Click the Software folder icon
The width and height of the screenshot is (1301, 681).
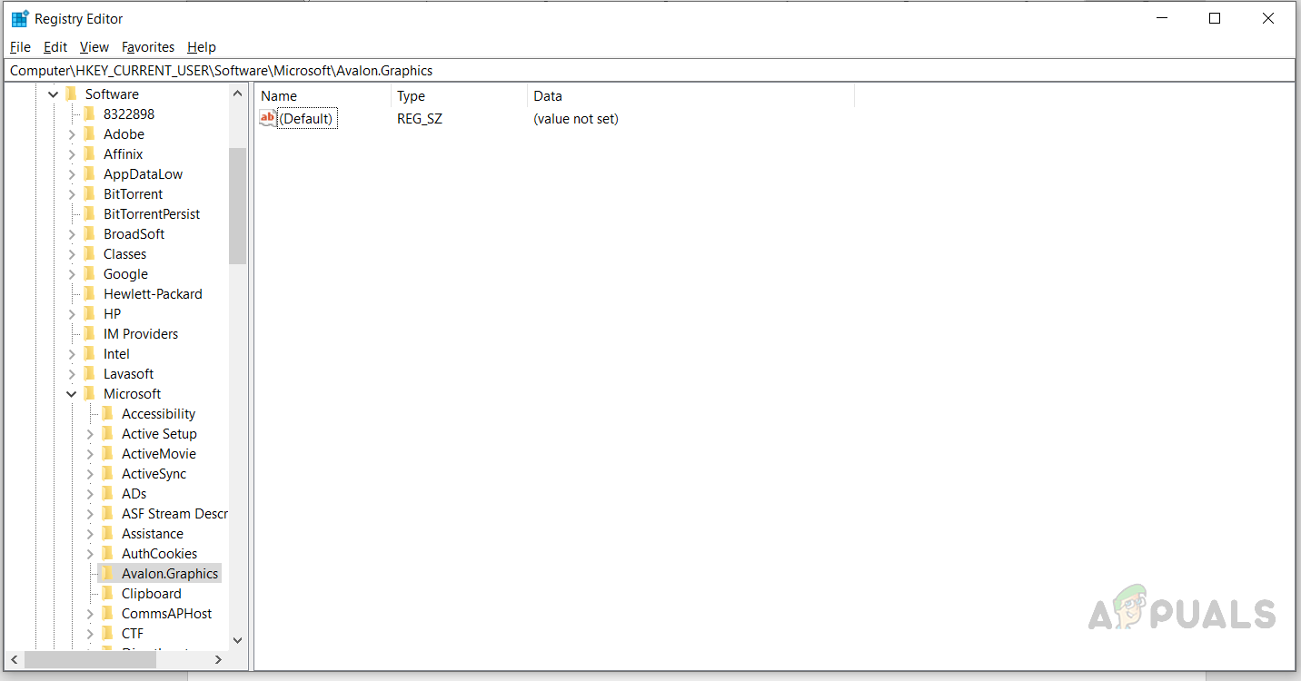72,94
